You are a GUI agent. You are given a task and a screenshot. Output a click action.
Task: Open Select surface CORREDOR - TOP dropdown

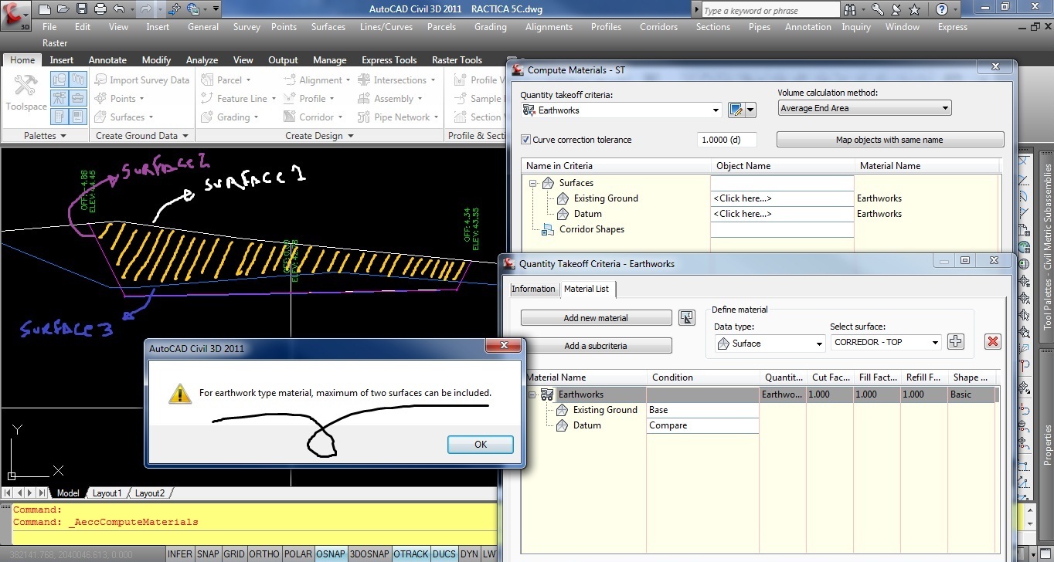click(934, 342)
